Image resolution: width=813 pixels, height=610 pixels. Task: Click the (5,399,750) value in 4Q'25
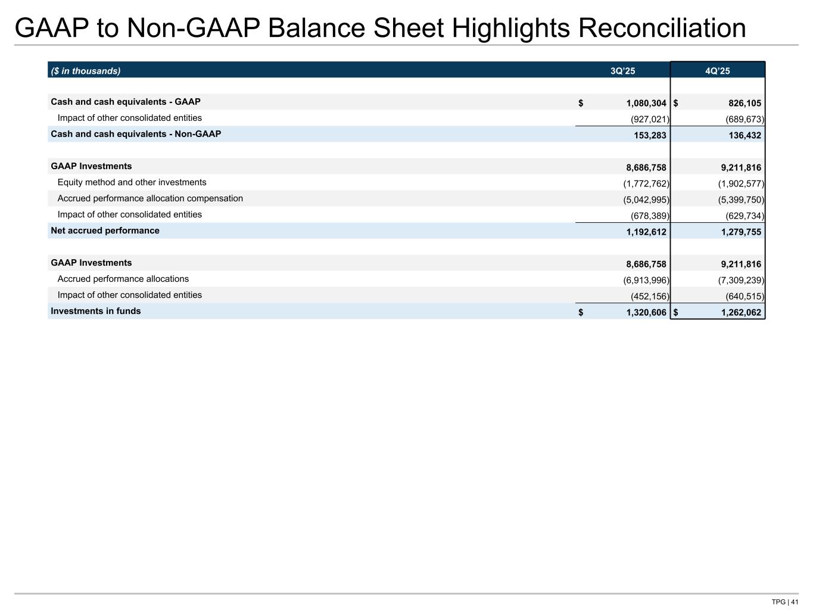741,200
